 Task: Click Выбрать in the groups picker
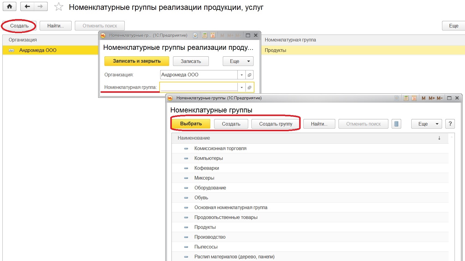point(191,124)
